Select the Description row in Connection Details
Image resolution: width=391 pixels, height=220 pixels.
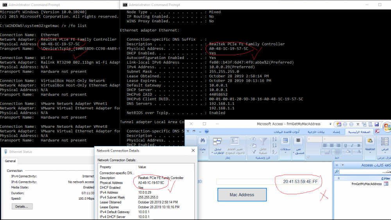(146, 178)
